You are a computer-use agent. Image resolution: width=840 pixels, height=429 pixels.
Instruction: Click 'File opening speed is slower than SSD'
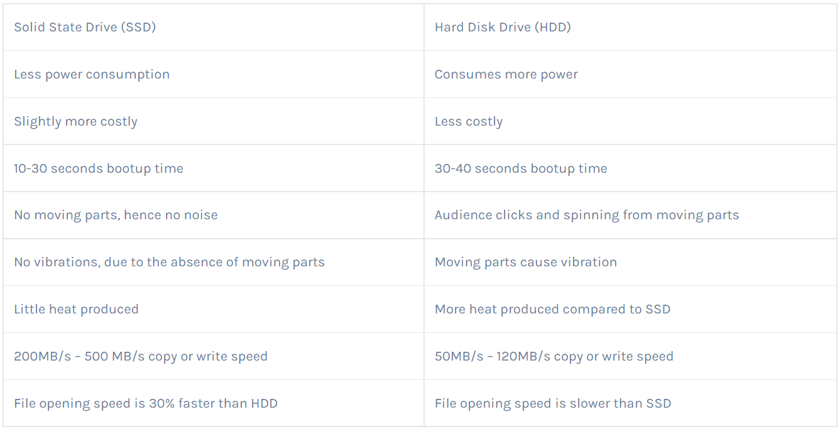[x=553, y=403]
